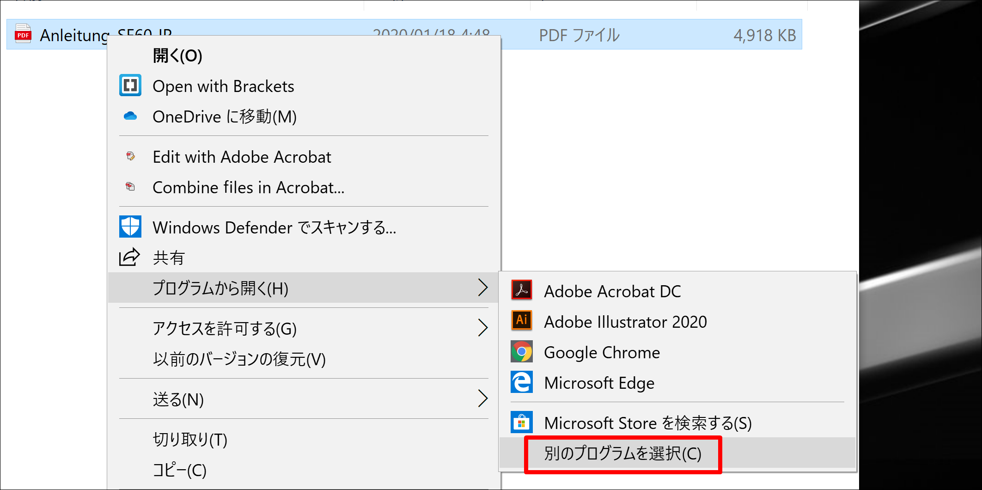The height and width of the screenshot is (490, 982).
Task: Open with Microsoft Edge
Action: coord(677,382)
